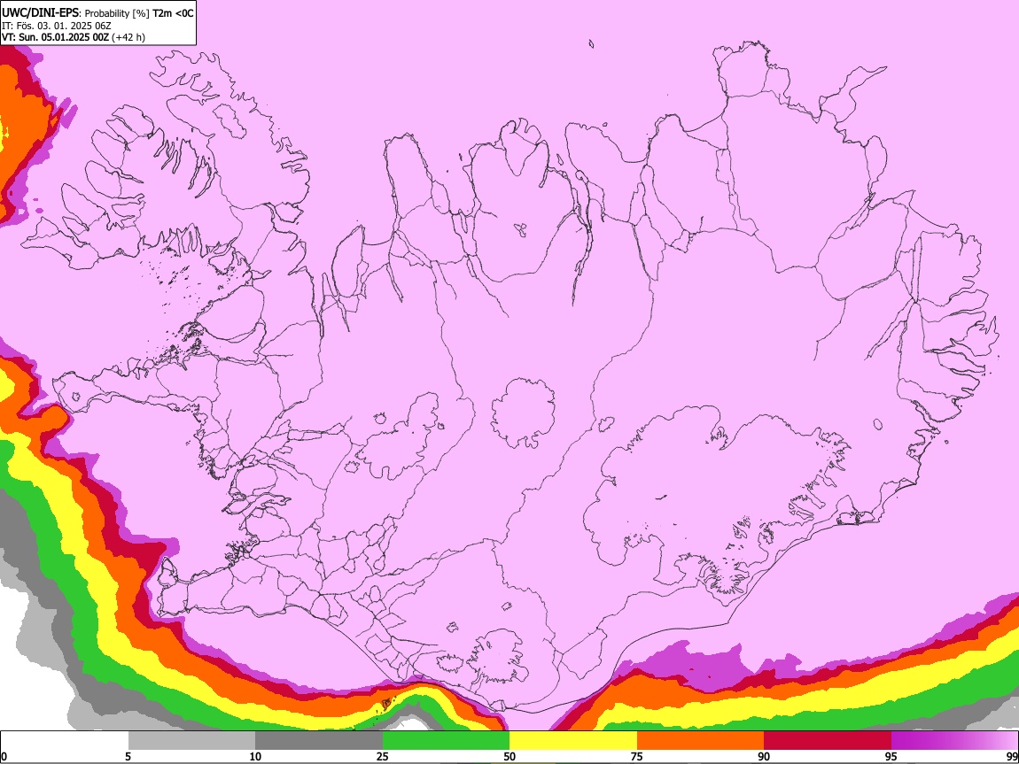
Task: Click the white 0-5 legend color segment
Action: (65, 741)
